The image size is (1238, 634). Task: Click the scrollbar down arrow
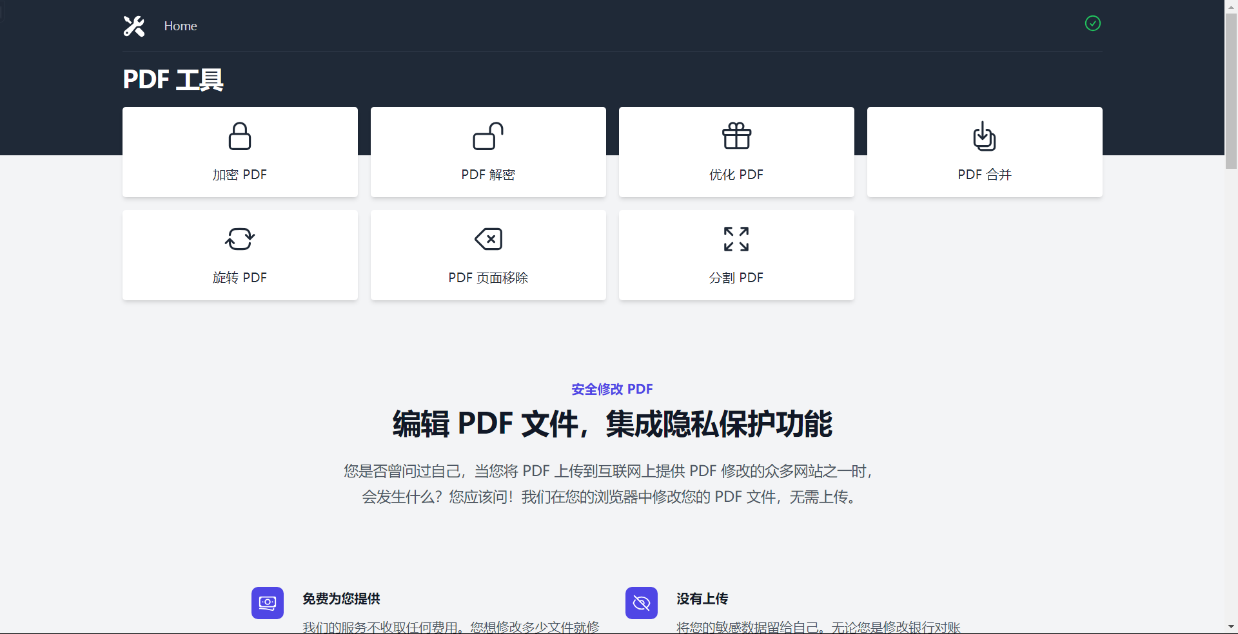(x=1231, y=626)
